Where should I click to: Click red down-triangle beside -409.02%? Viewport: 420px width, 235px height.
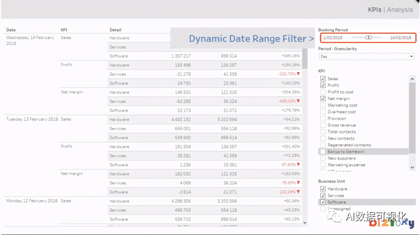pos(298,101)
